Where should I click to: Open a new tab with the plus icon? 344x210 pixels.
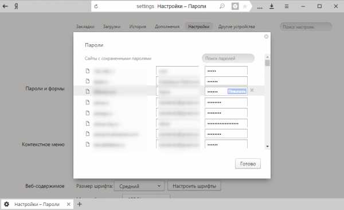coord(80,204)
